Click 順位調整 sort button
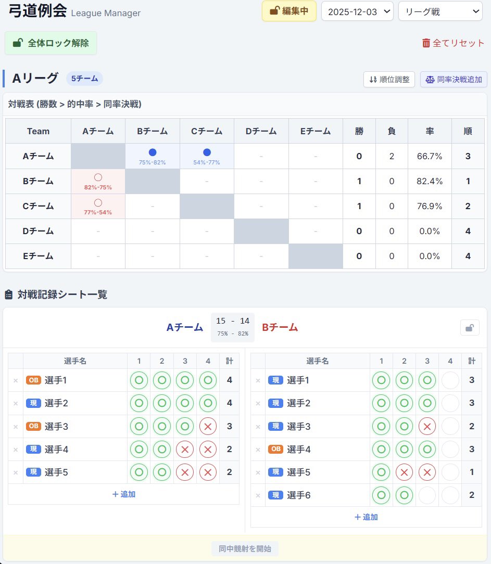This screenshot has width=491, height=564. 389,80
